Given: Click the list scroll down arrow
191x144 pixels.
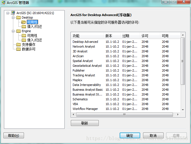Looking at the screenshot, I should pyautogui.click(x=183, y=110).
